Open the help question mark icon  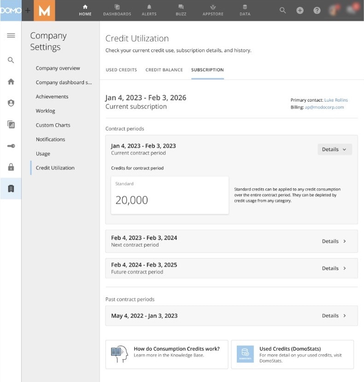(x=317, y=11)
